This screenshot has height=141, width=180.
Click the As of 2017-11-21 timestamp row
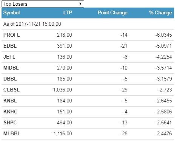[88, 24]
